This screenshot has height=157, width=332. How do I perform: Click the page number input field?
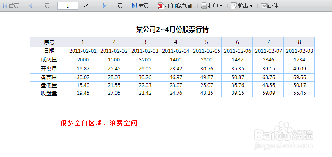[68, 6]
